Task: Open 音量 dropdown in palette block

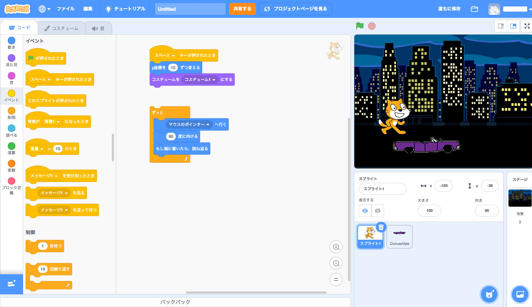Action: [37, 149]
